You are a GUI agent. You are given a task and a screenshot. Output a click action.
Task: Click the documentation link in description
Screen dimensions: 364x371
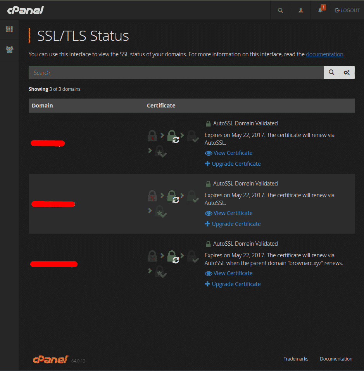324,54
